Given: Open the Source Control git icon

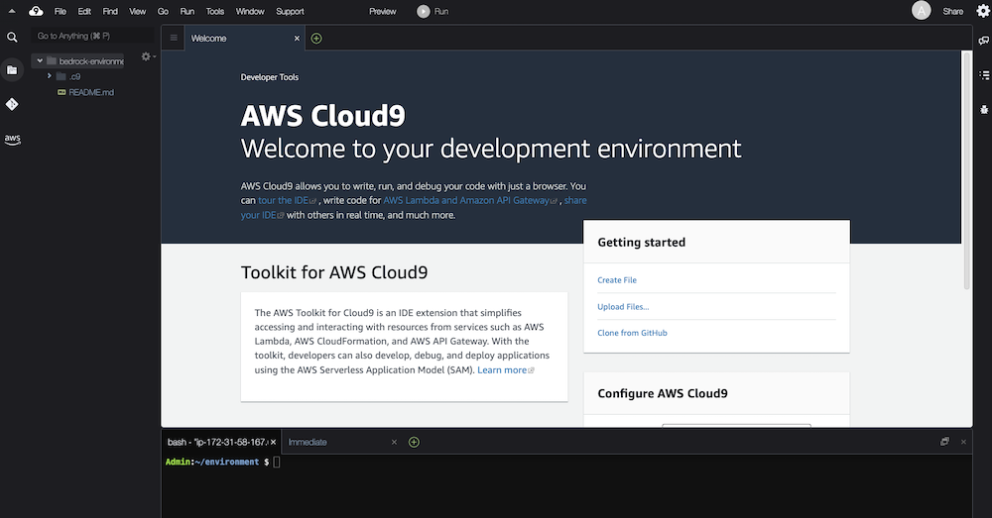Looking at the screenshot, I should point(12,104).
